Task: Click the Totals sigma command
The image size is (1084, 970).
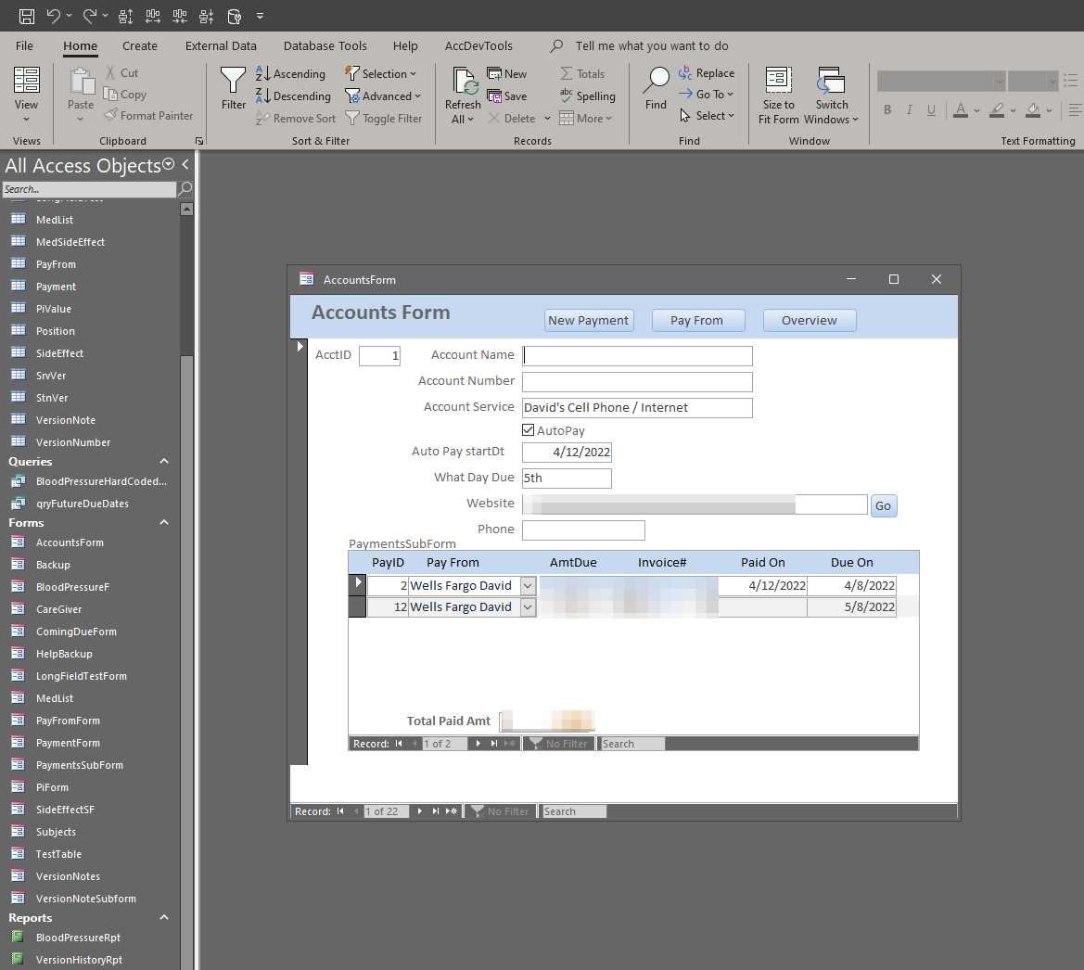Action: click(582, 73)
